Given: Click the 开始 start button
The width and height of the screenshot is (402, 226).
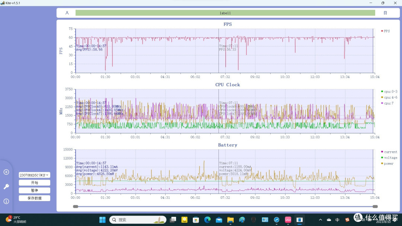Looking at the screenshot, I should [x=34, y=183].
